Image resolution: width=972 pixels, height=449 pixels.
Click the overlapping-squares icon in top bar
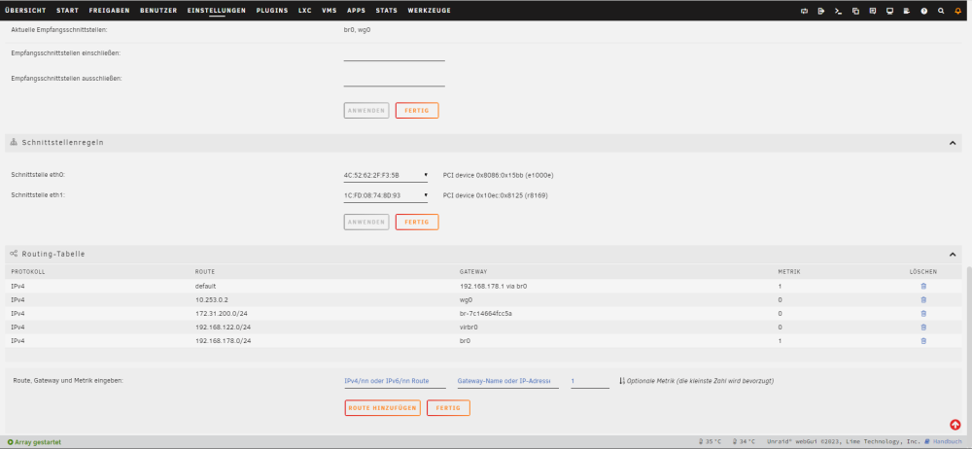855,11
